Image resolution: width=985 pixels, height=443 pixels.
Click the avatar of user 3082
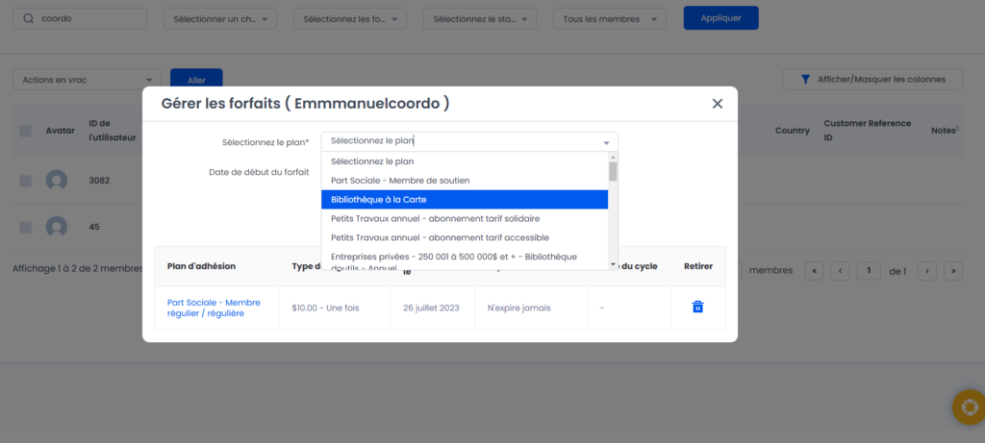(x=57, y=181)
